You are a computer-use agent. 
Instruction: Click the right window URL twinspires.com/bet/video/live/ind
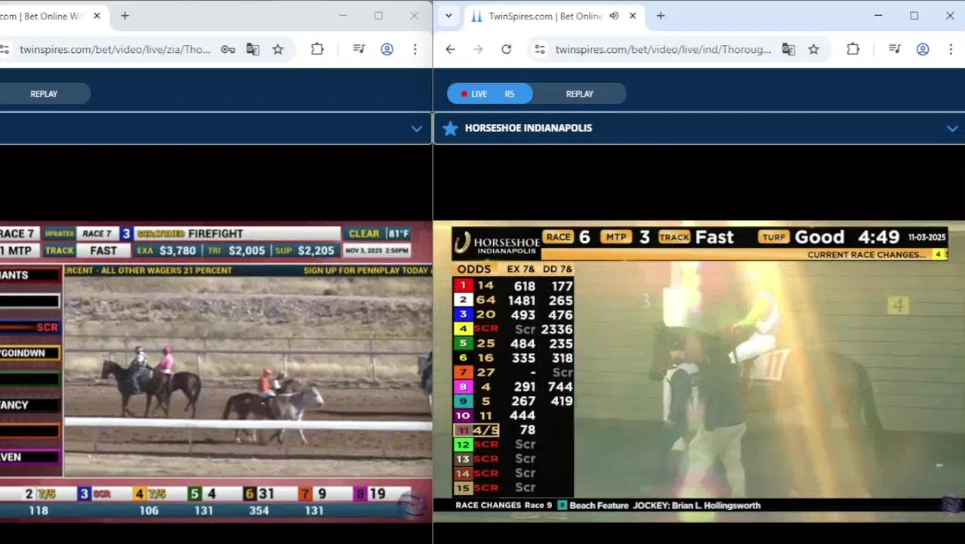tap(663, 49)
